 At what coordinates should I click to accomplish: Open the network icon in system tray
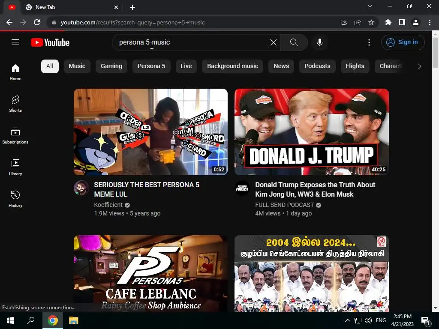point(358,320)
